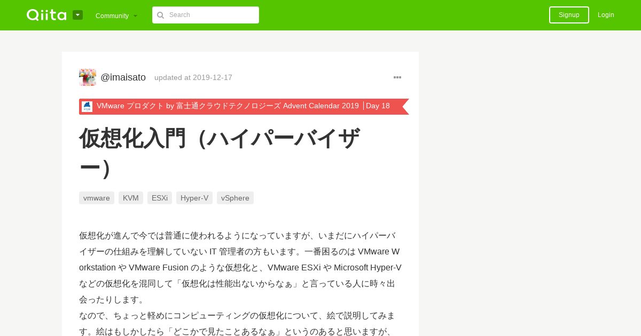This screenshot has height=336, width=641.
Task: Click the Advent Calendar organization icon
Action: [87, 107]
